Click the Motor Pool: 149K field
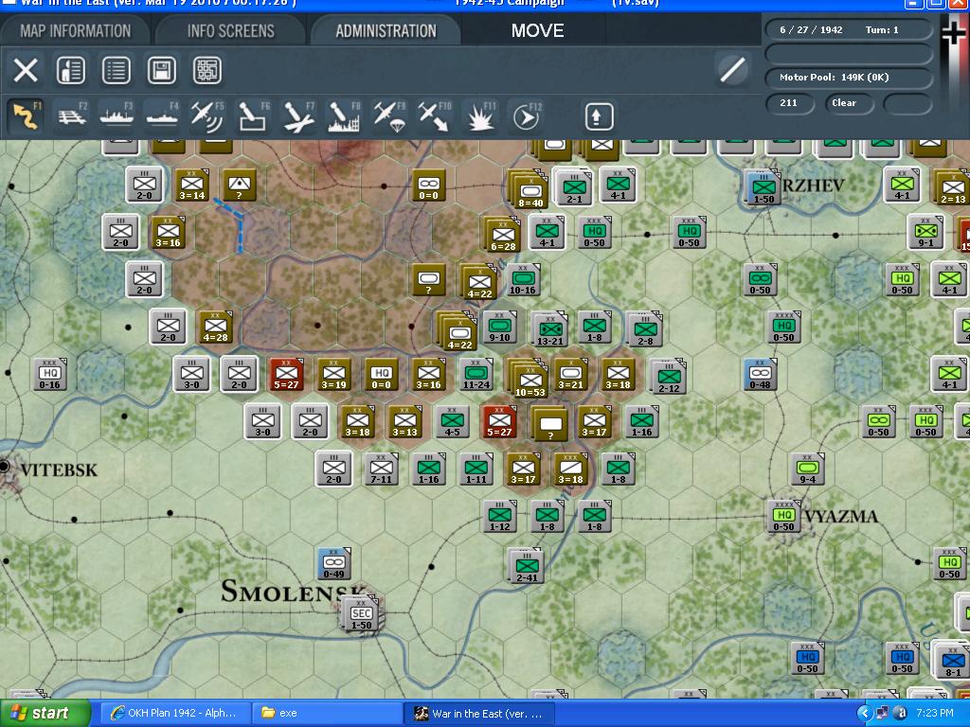The width and height of the screenshot is (970, 727). coord(848,78)
